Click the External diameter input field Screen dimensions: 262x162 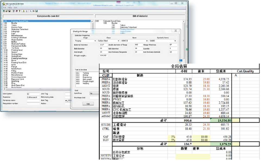[103, 44]
